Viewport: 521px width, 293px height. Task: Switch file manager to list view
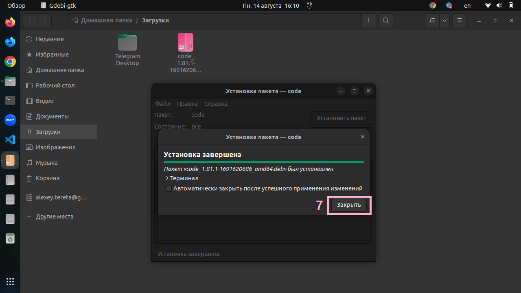point(432,20)
